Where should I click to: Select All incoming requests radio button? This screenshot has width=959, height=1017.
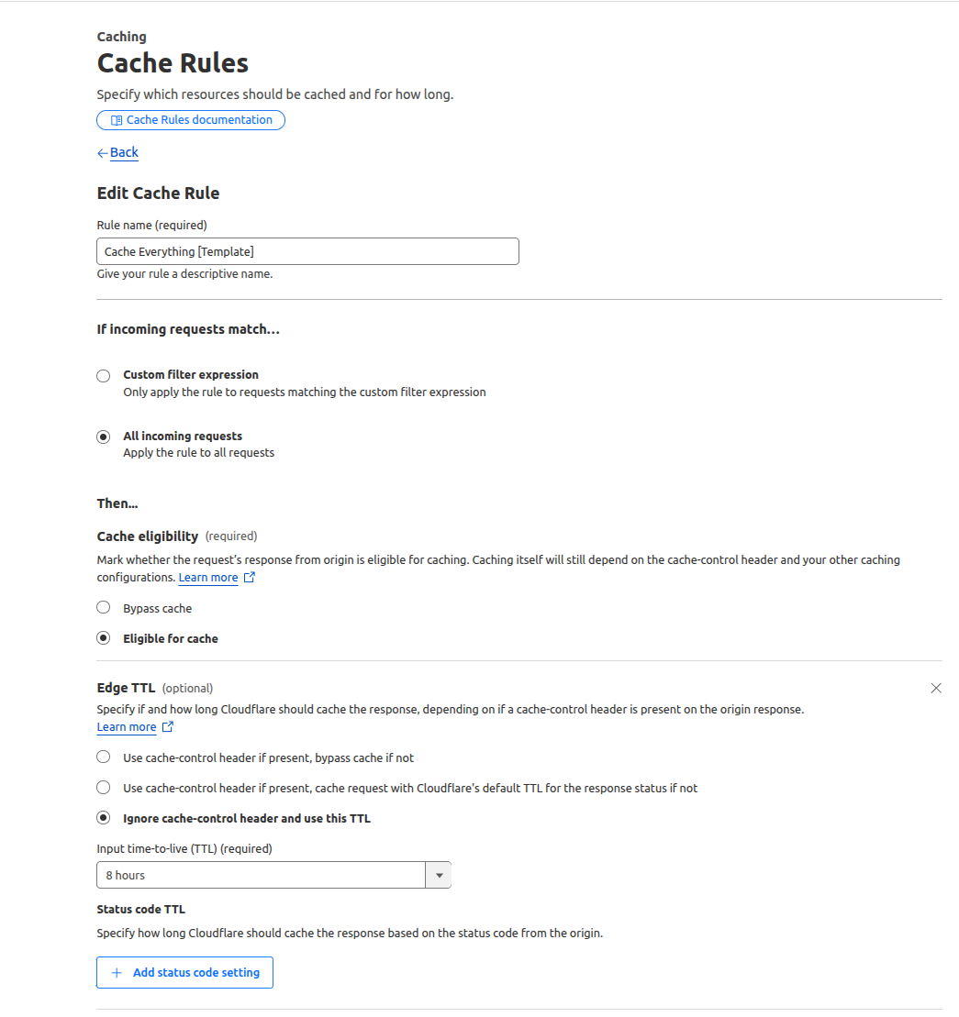click(x=104, y=437)
